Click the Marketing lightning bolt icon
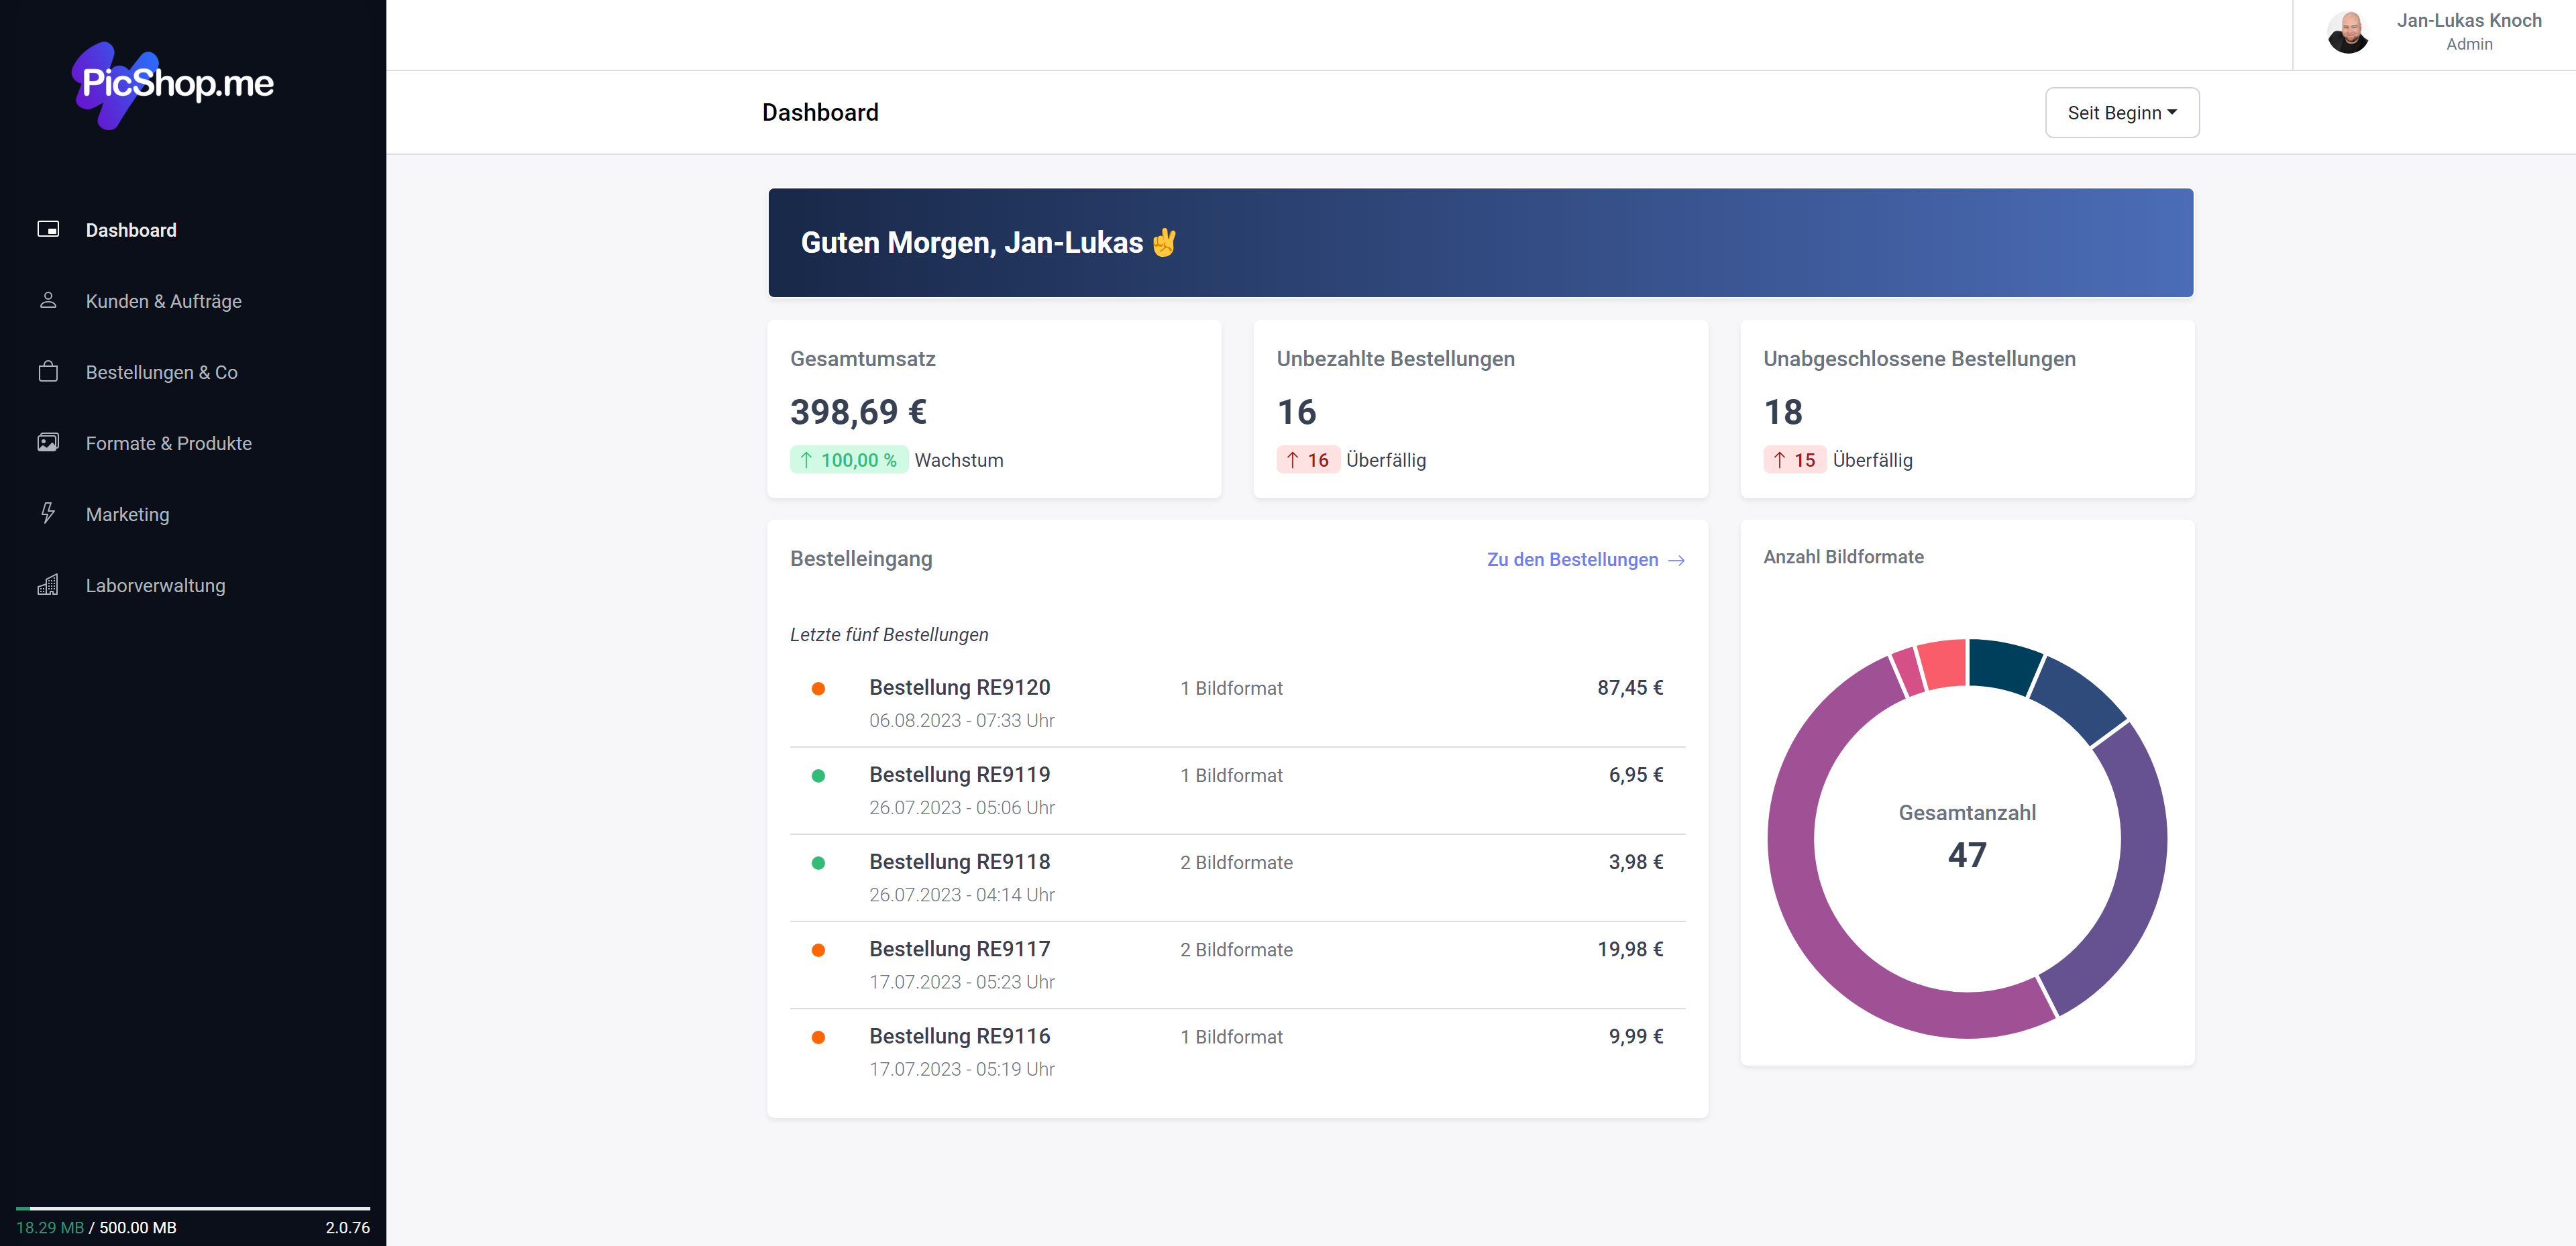The width and height of the screenshot is (2576, 1246). pyautogui.click(x=48, y=513)
